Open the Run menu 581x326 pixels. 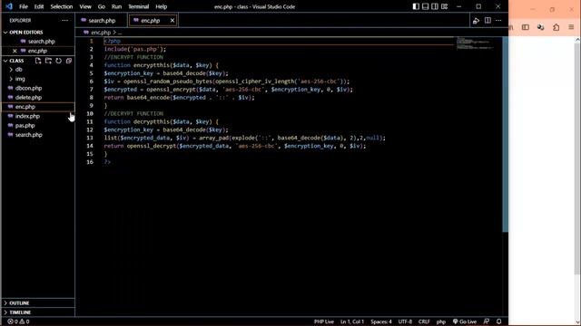(x=116, y=6)
